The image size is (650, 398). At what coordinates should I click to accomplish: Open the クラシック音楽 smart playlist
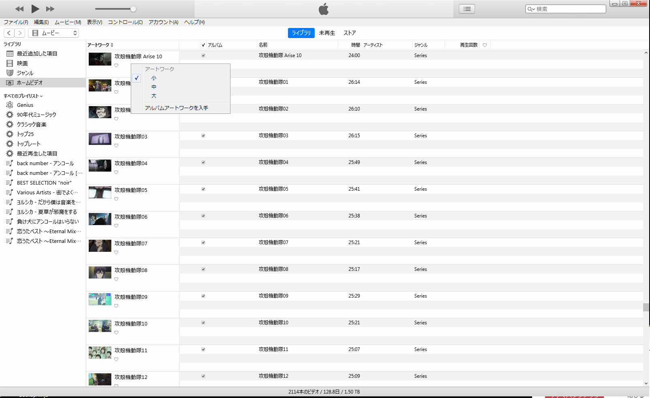[x=32, y=124]
